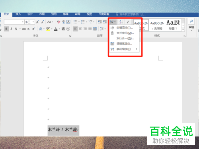Open the Find search magnifier

[x=191, y=21]
